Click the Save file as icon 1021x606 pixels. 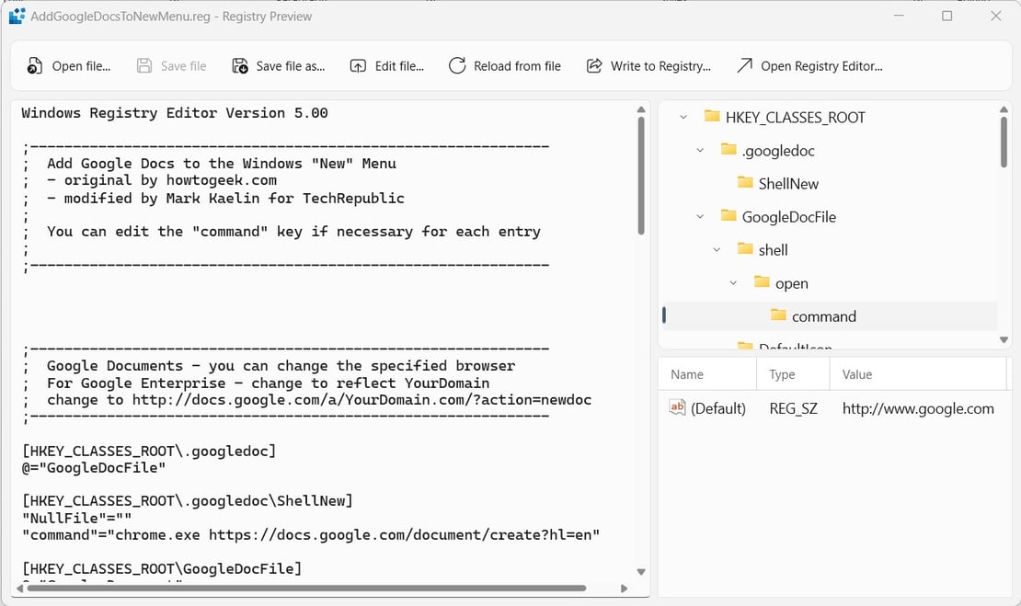point(240,65)
